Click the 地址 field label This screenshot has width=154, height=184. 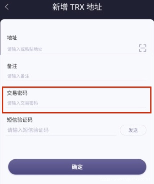coord(12,38)
